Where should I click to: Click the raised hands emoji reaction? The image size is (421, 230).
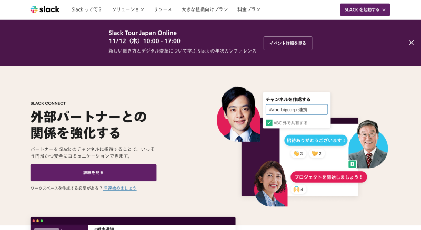[298, 189]
